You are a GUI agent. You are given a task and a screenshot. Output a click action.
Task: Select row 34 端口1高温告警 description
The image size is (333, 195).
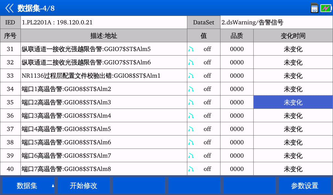[x=66, y=89]
